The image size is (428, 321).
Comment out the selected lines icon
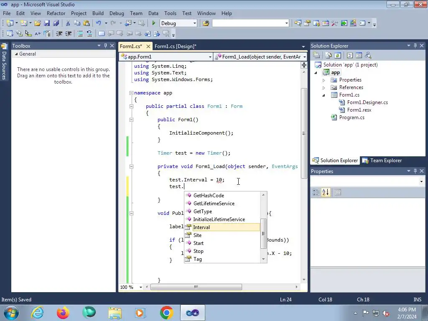point(80,33)
